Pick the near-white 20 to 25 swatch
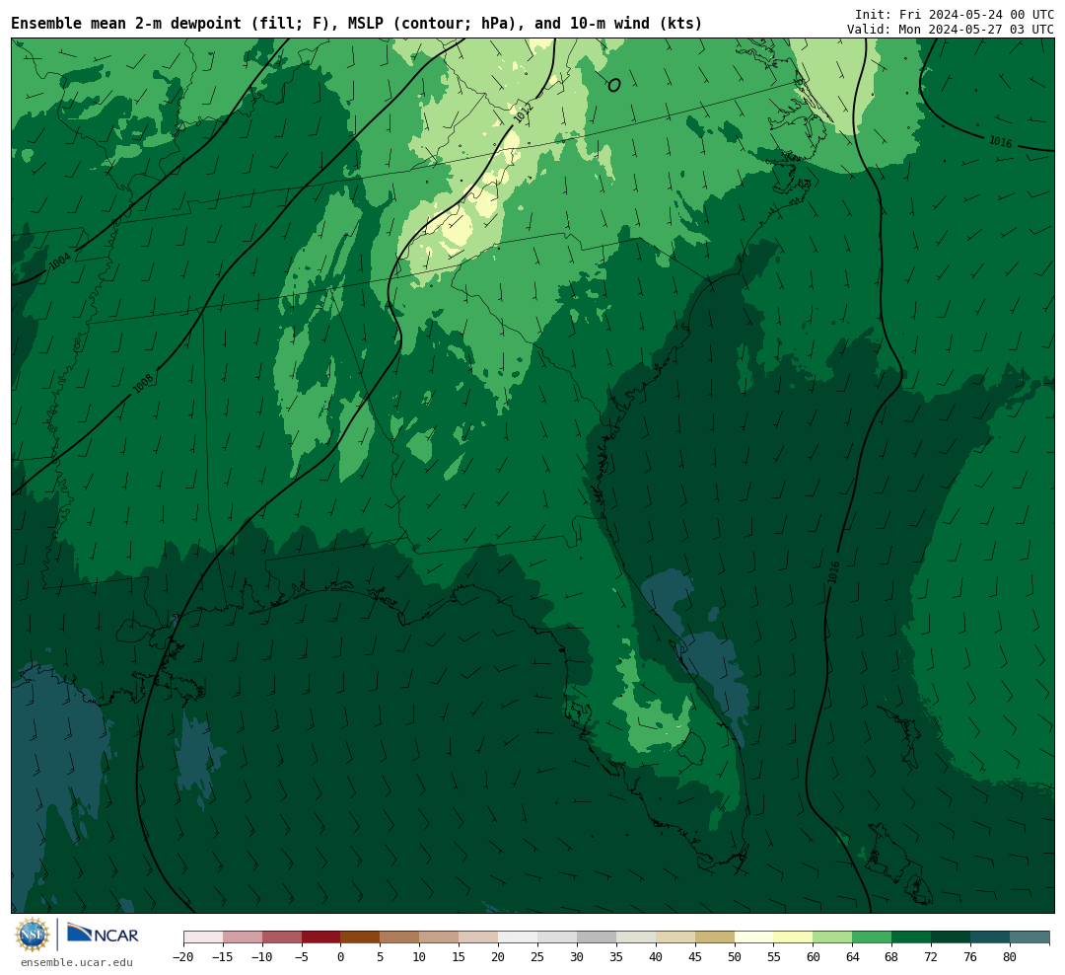1065x975 pixels. (519, 937)
